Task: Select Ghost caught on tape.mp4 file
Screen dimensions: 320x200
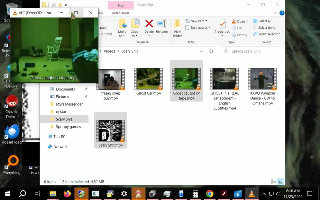Action: 186,80
